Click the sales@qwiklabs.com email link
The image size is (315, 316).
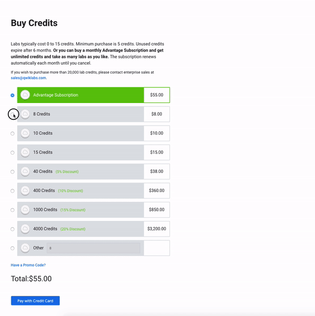click(x=28, y=78)
